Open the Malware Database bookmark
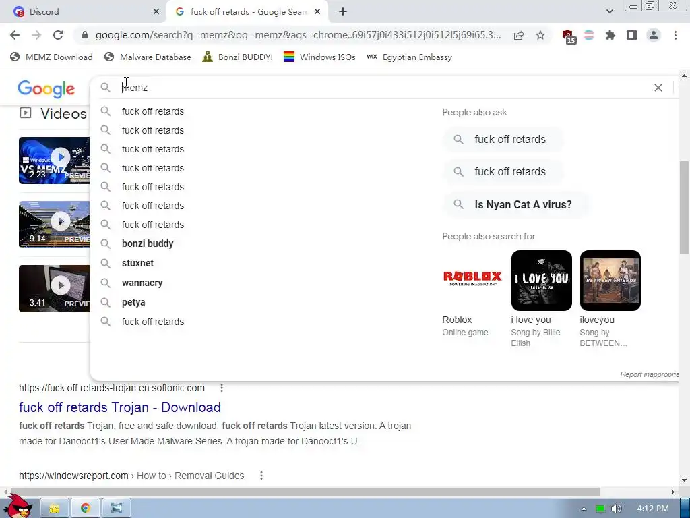Viewport: 690px width, 518px height. 148,57
